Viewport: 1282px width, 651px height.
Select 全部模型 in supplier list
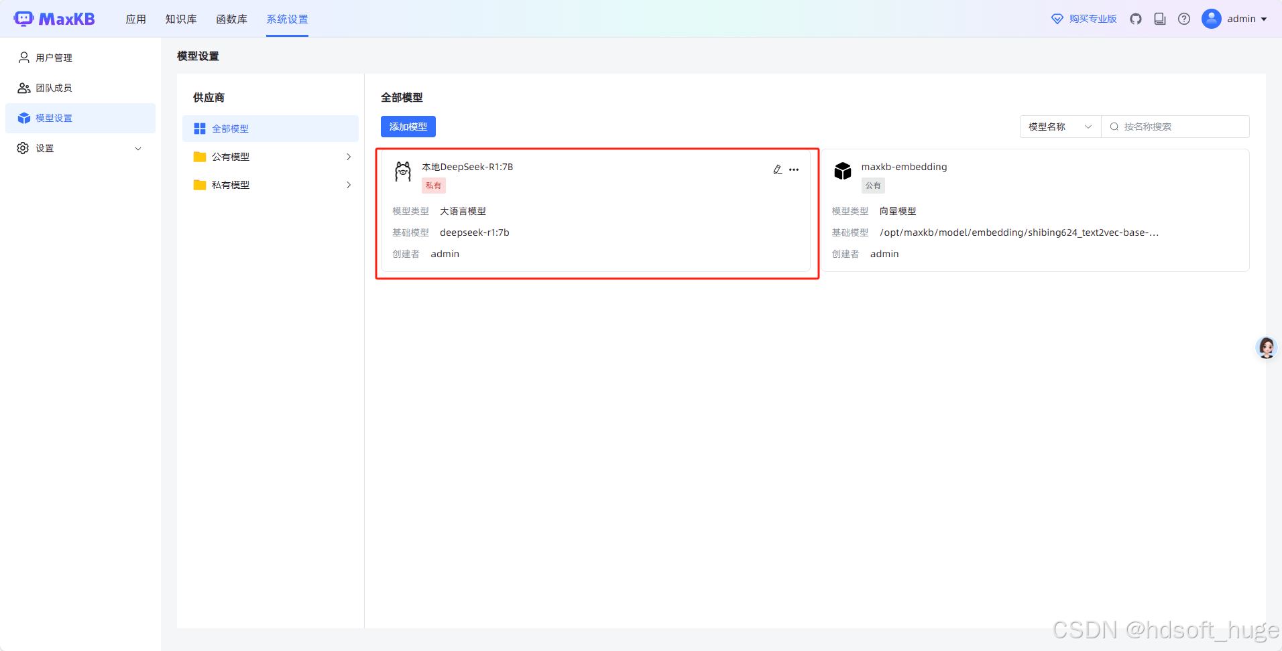click(270, 129)
